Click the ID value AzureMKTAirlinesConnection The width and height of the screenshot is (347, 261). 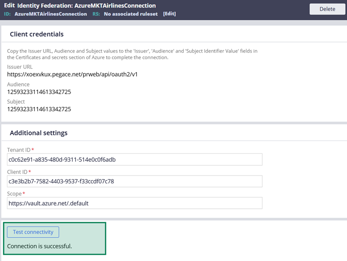click(51, 14)
